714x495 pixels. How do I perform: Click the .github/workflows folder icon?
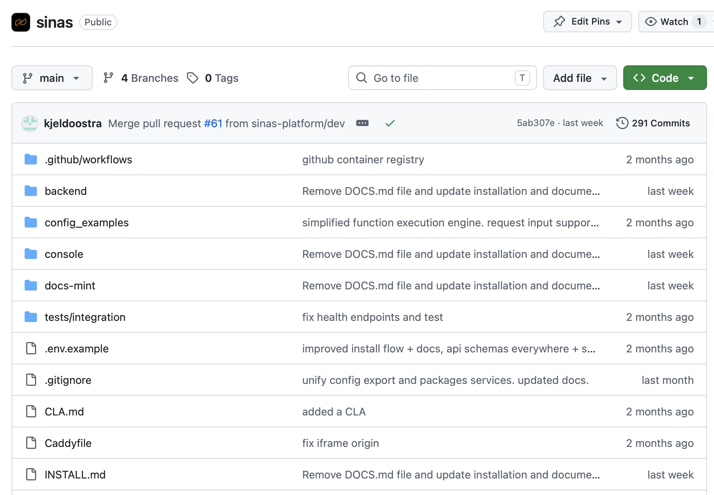(31, 159)
